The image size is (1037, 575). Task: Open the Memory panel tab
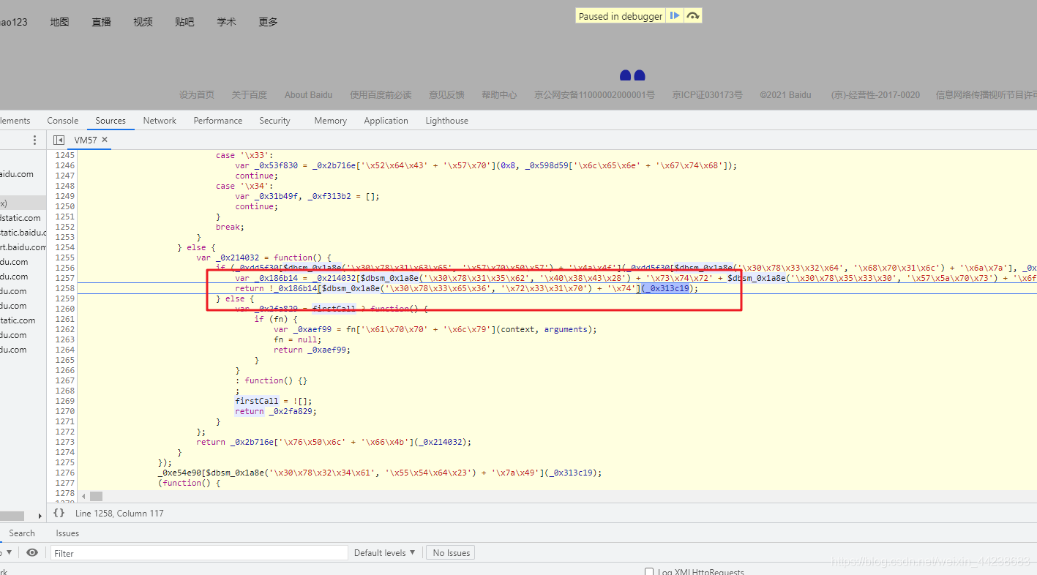click(x=331, y=121)
